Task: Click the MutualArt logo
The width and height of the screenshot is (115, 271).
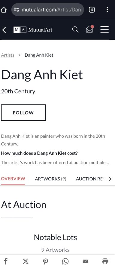Action: point(33,30)
